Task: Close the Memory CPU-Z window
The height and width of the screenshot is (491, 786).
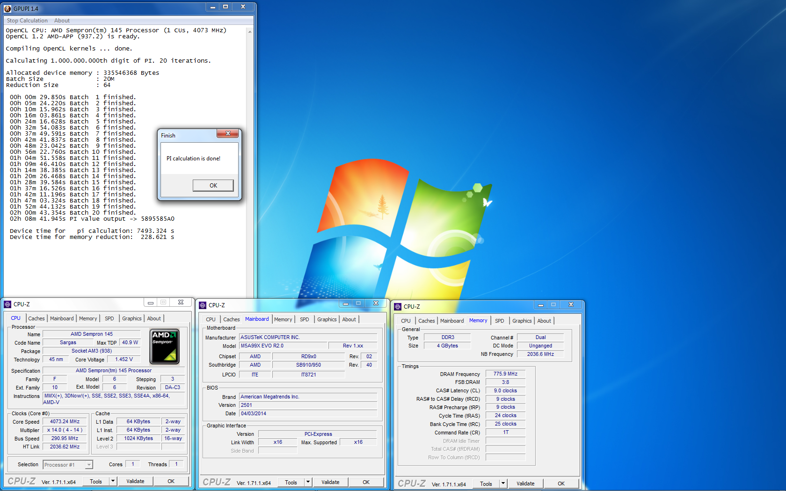Action: coord(571,305)
